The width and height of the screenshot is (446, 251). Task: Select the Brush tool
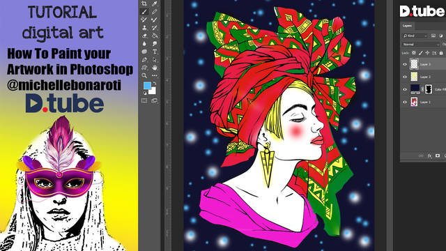(144, 12)
